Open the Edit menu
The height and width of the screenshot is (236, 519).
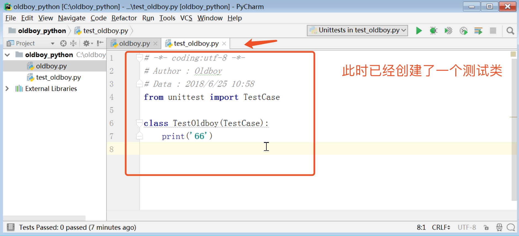click(27, 18)
